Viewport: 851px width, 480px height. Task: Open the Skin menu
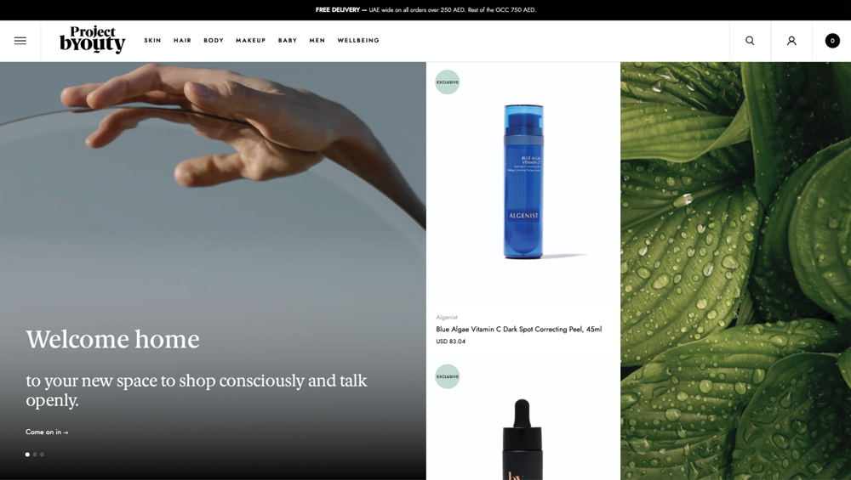pos(152,41)
